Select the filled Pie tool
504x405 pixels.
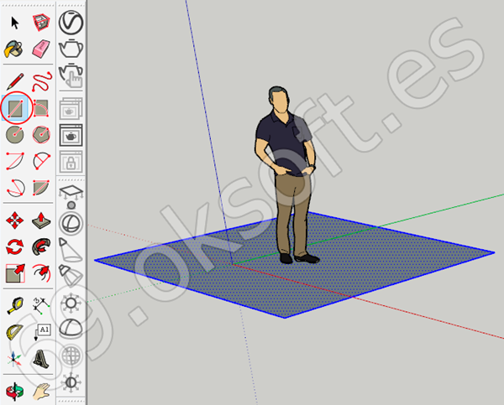41,188
